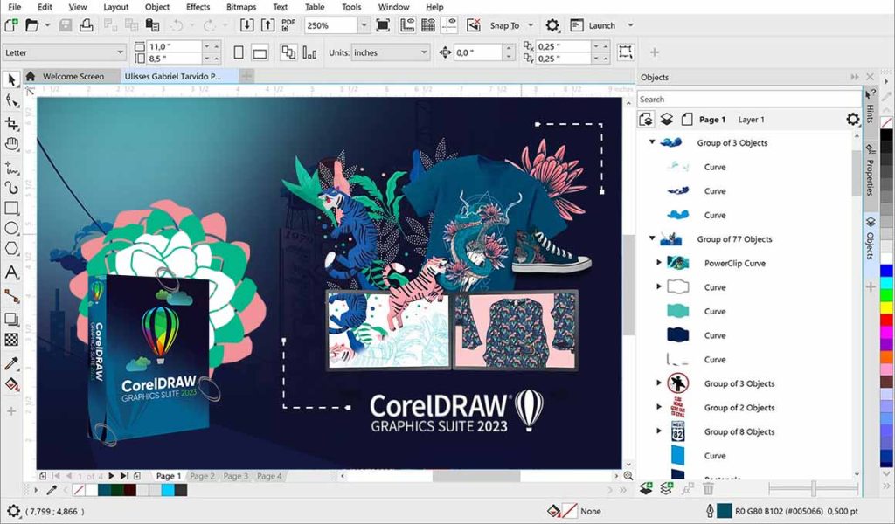Open Options using the toolbar gear
Screen dimensions: 895x524
pyautogui.click(x=552, y=25)
